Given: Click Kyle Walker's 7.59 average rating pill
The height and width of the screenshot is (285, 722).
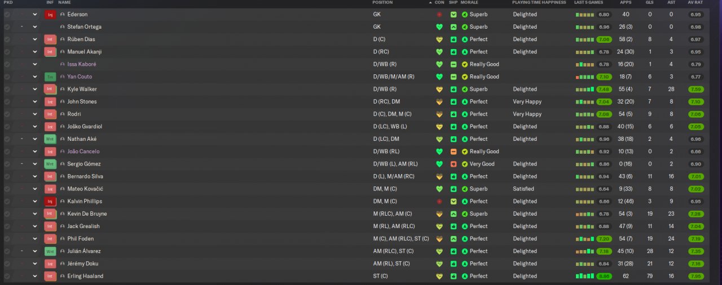Looking at the screenshot, I should (x=695, y=90).
